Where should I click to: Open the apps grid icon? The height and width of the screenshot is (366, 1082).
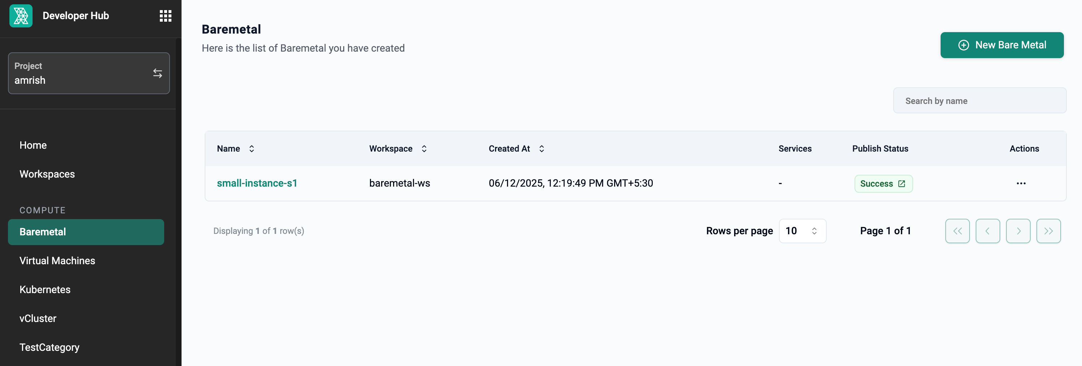click(166, 16)
